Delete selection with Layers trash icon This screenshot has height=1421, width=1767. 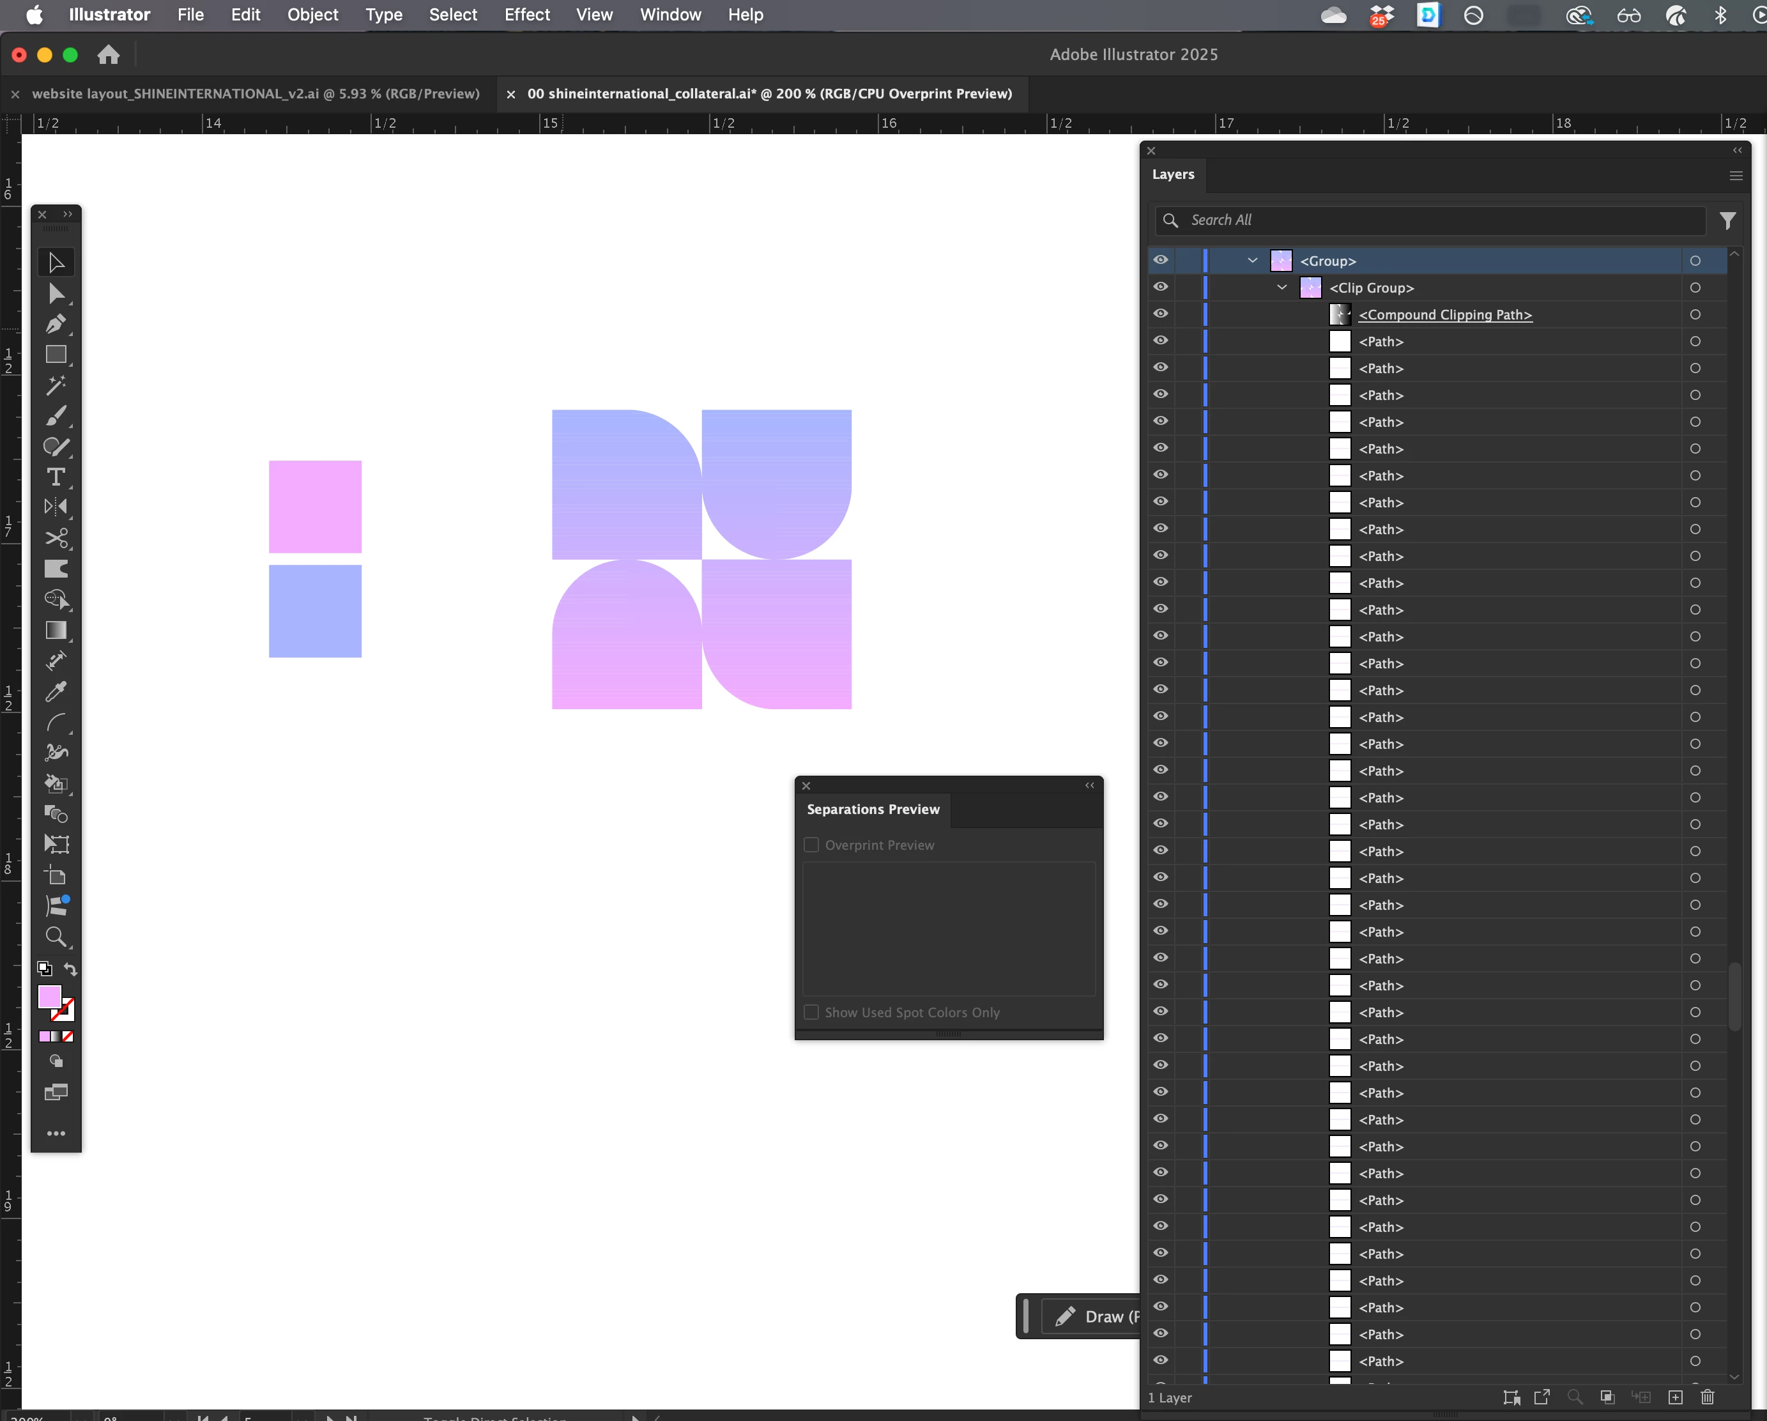point(1707,1397)
